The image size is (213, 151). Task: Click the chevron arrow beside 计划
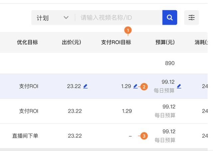pyautogui.click(x=66, y=18)
